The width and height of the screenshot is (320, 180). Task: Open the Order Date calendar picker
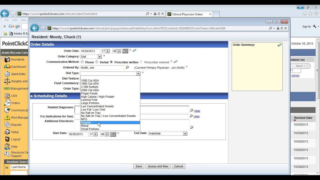pos(125,51)
